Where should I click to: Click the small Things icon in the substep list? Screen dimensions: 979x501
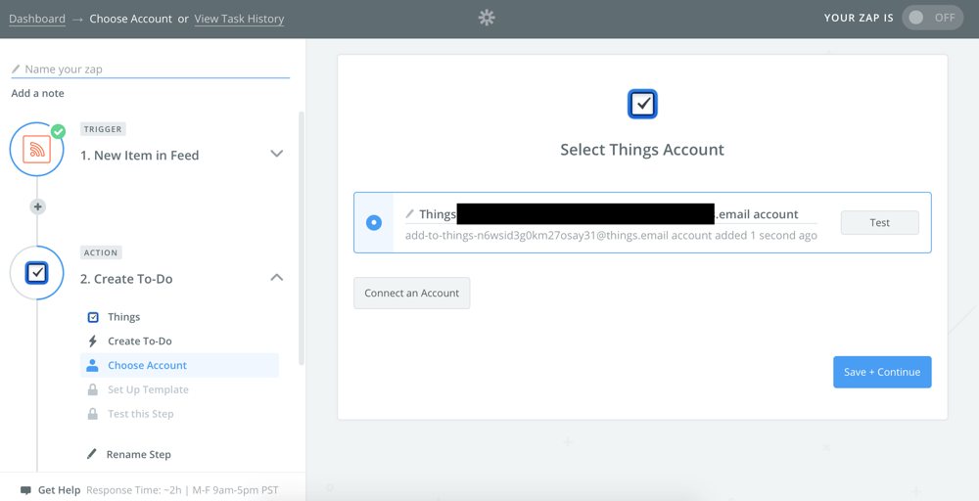[x=93, y=317]
